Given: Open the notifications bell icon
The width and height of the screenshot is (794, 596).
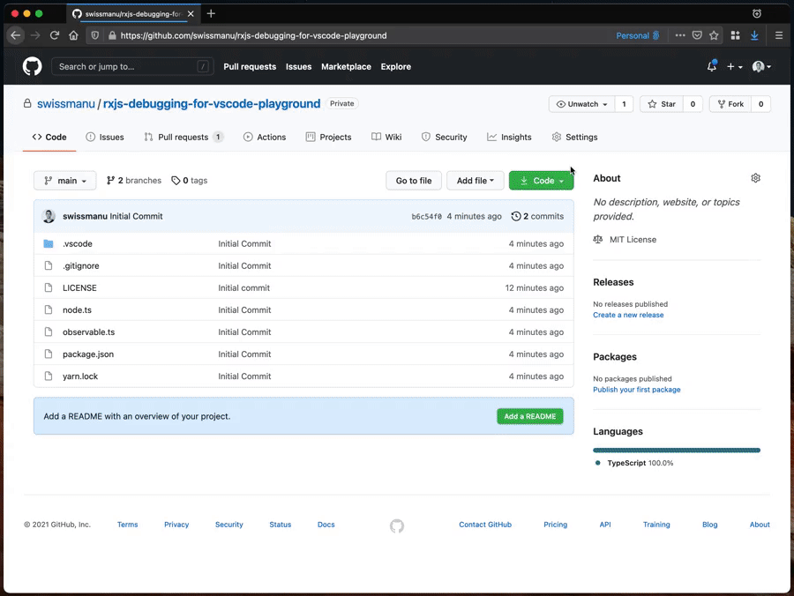Looking at the screenshot, I should pos(711,66).
